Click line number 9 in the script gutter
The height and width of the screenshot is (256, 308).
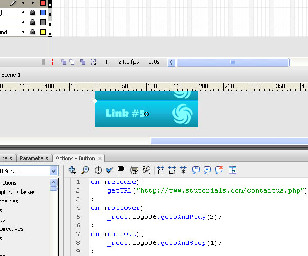[78, 251]
